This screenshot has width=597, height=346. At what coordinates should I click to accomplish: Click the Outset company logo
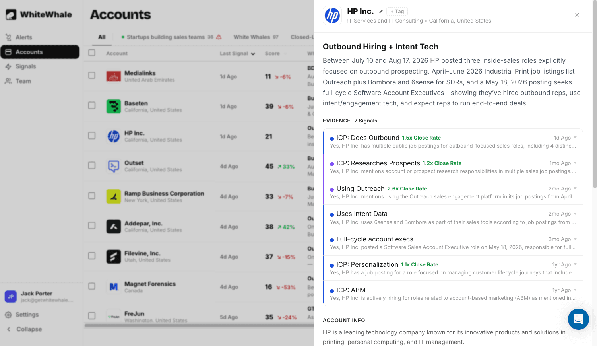(114, 166)
